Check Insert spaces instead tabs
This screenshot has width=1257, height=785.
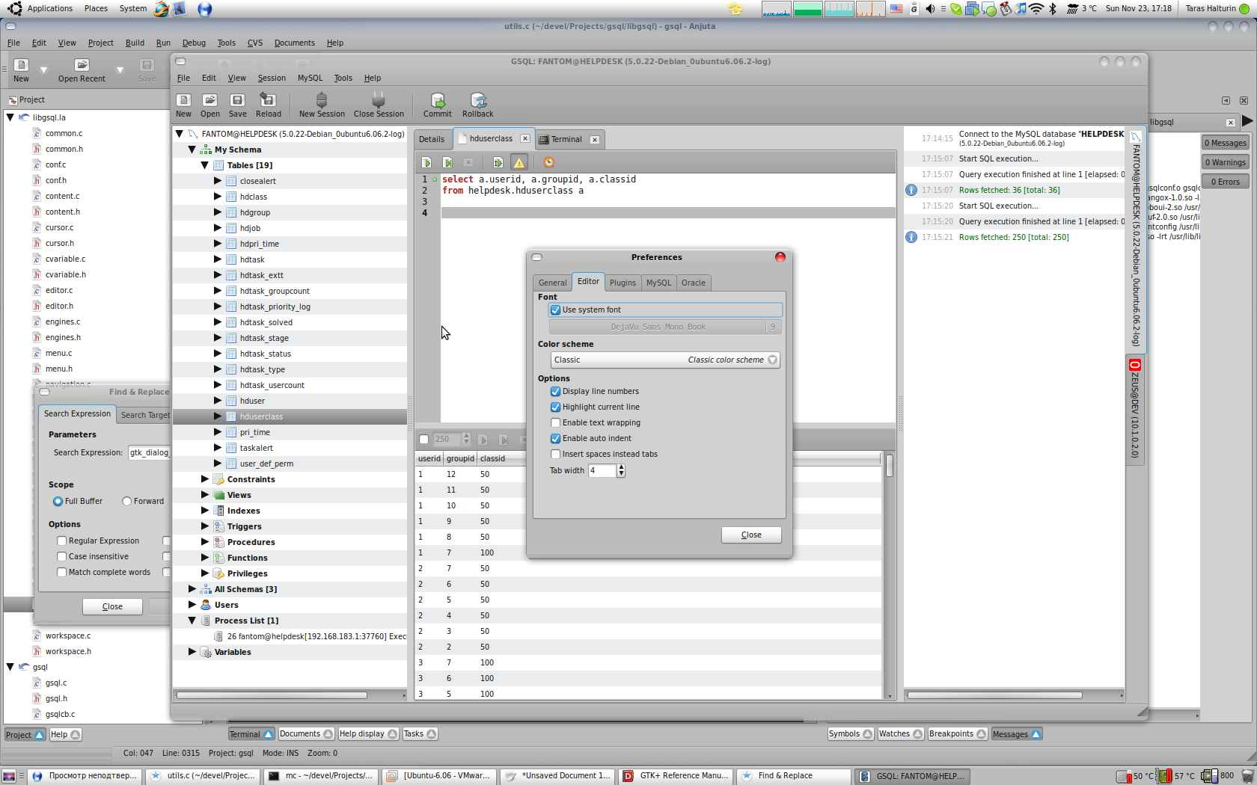[555, 454]
